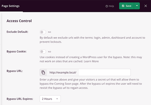Select the Page Settings title tab
151x105 pixels.
click(x=11, y=6)
